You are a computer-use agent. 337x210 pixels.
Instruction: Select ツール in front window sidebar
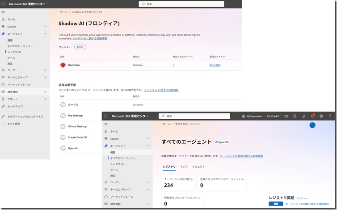click(x=114, y=170)
